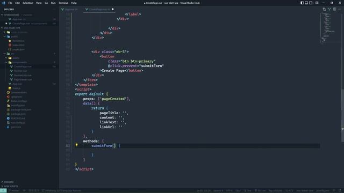Open .browserslistrc file icon

8,93
